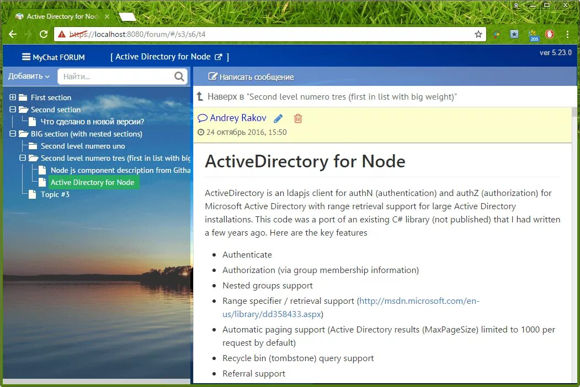The image size is (580, 387).
Task: Select the highlighted Active Directory for Node topic
Action: [x=94, y=182]
